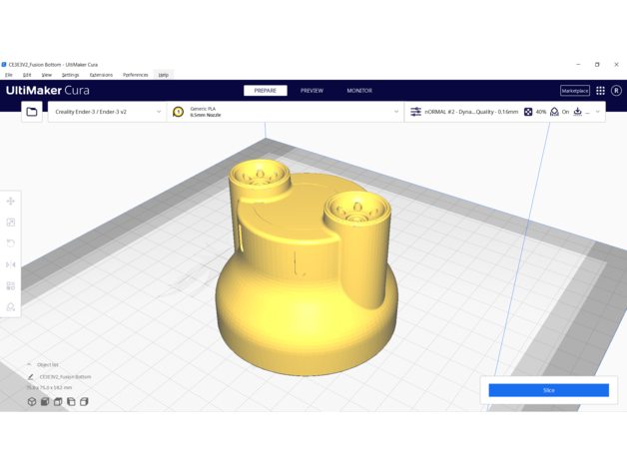Switch to 3D perspective view cube icon
Screen dimensions: 627x471
click(32, 402)
